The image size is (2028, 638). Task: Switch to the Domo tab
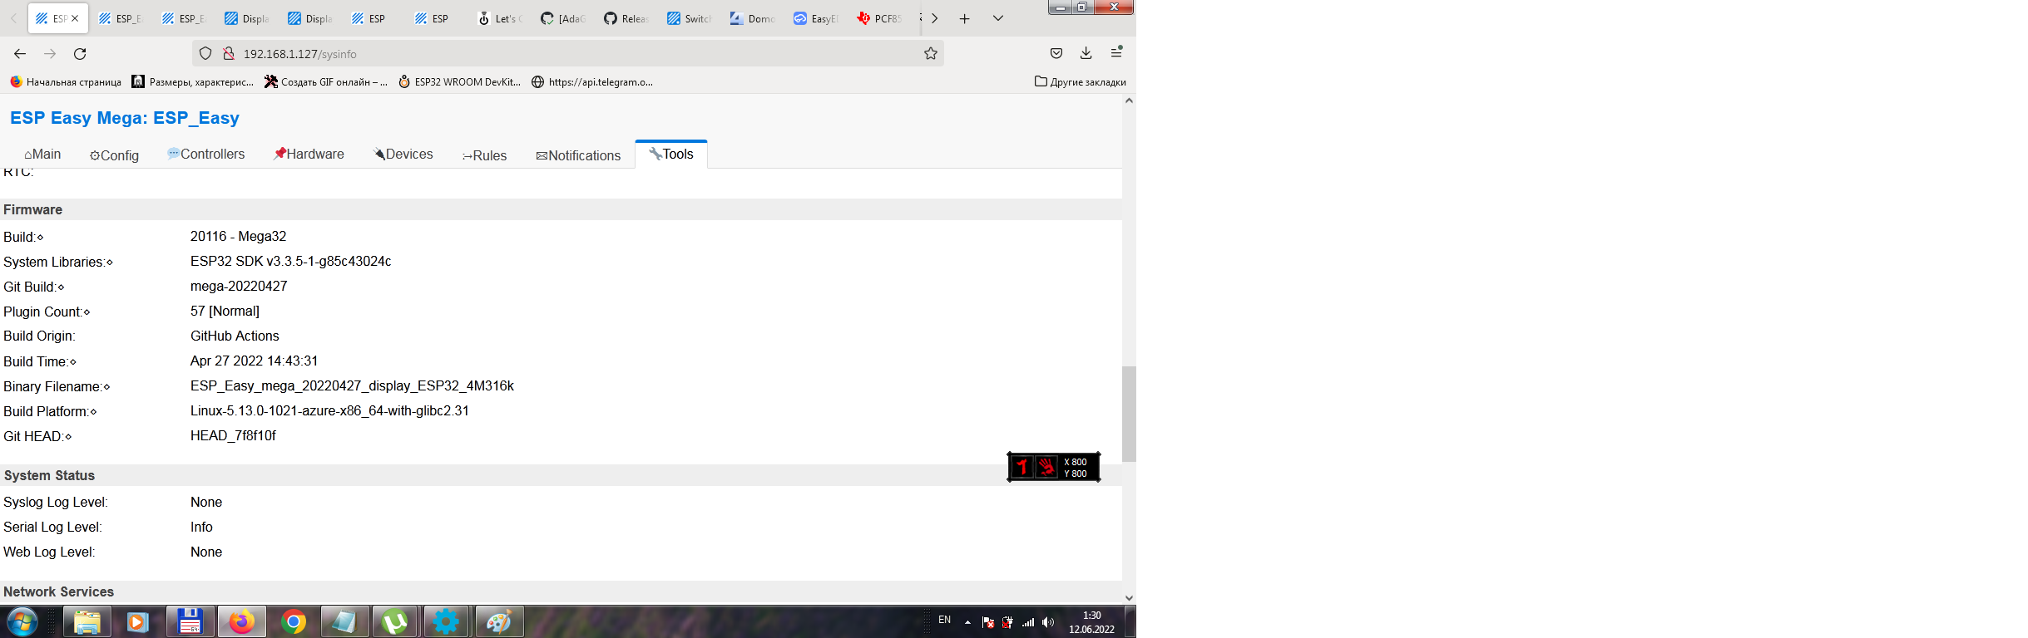tap(752, 18)
